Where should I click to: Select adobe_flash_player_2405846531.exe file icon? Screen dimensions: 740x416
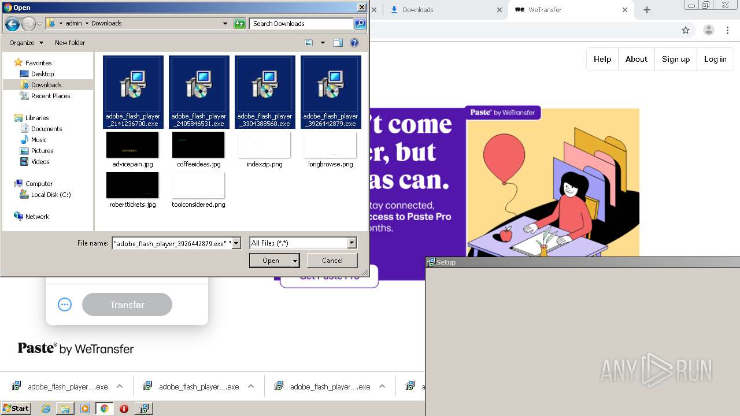[199, 92]
